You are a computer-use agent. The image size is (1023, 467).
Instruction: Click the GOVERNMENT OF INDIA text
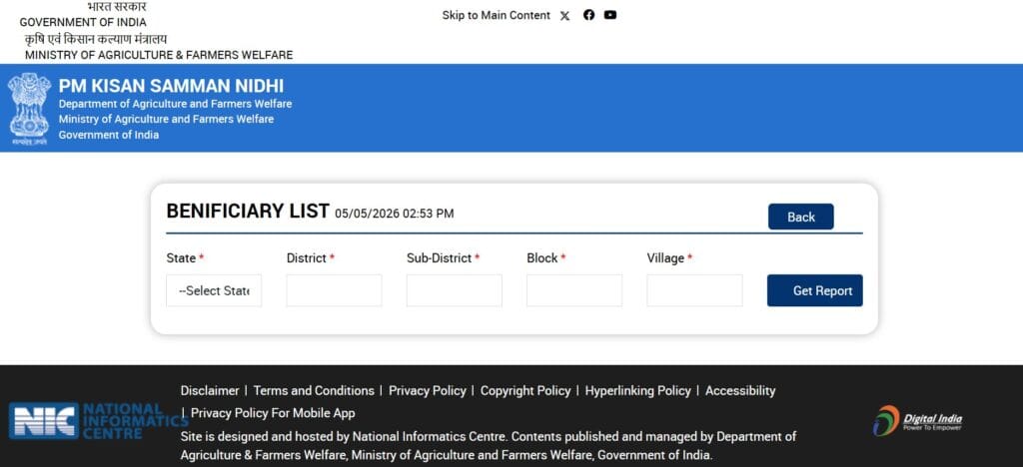point(83,23)
